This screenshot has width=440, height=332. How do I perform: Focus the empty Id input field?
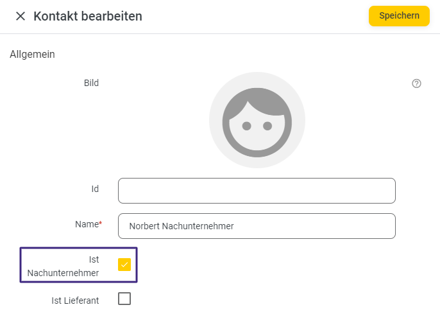click(257, 191)
